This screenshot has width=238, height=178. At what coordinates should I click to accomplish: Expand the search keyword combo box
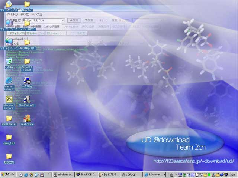click(x=63, y=20)
